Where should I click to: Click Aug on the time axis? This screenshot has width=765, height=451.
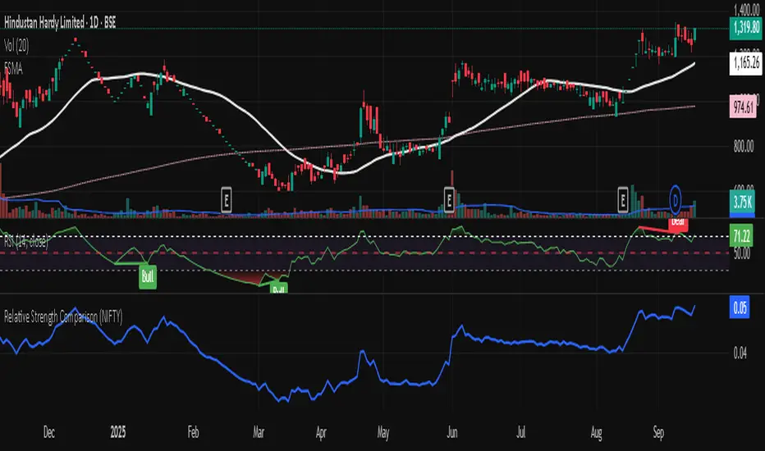pyautogui.click(x=596, y=432)
